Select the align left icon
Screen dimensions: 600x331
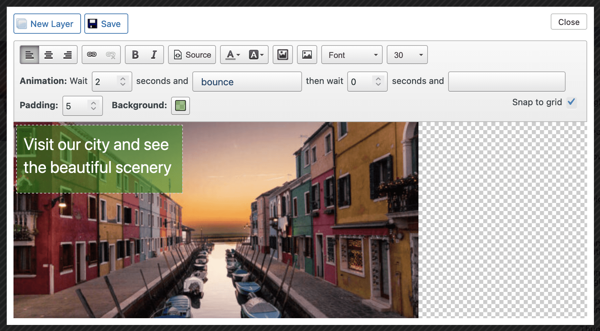coord(30,55)
